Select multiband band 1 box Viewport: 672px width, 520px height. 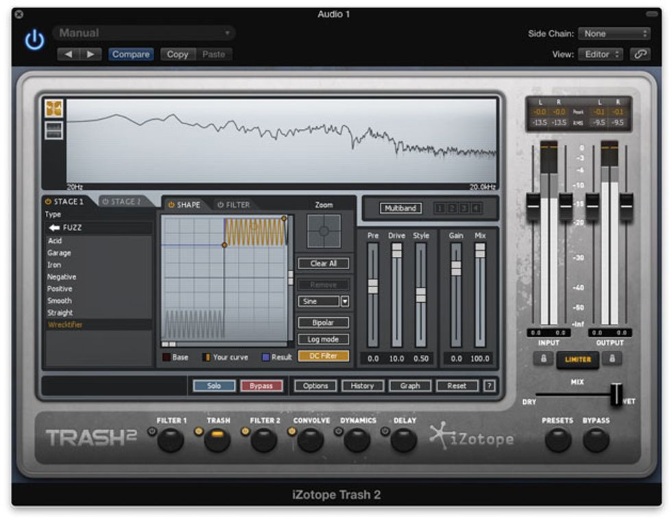[x=440, y=208]
